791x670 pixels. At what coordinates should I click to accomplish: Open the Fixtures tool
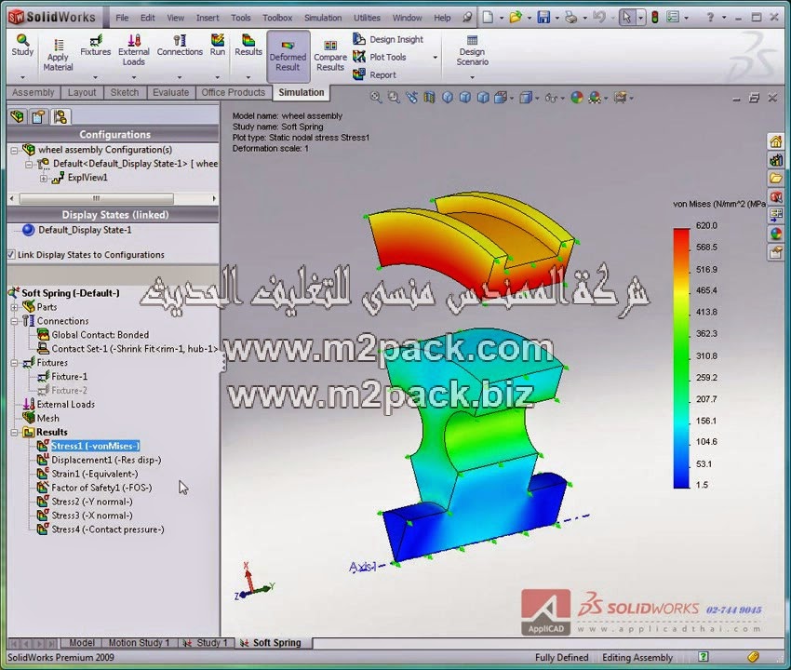tap(95, 46)
